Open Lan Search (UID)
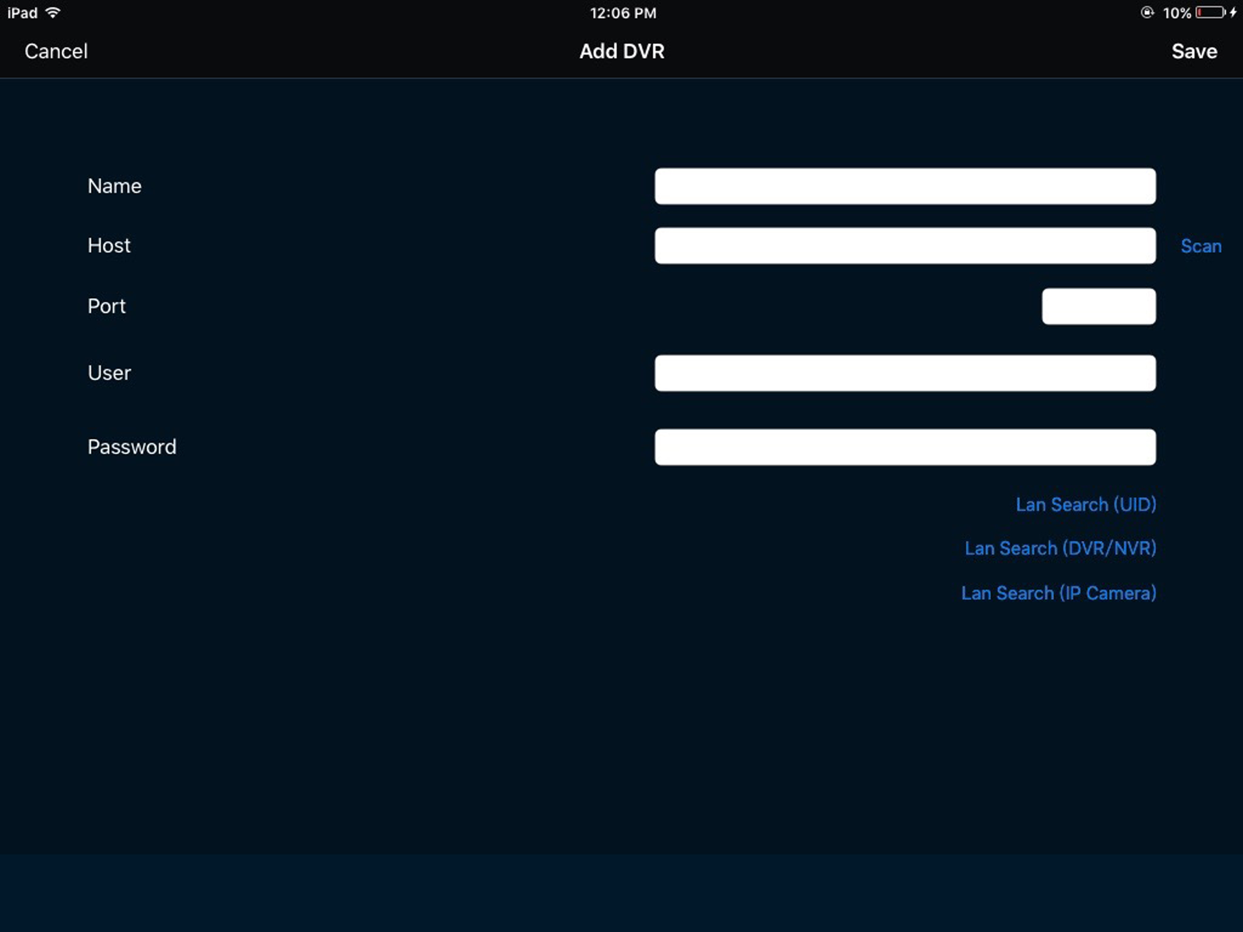 click(1085, 504)
